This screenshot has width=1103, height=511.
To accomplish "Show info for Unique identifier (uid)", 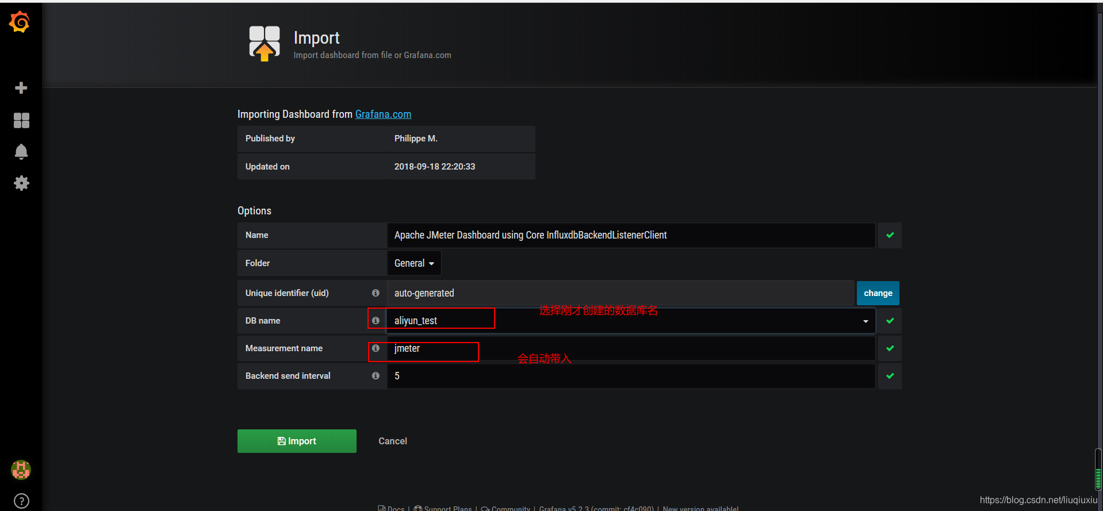I will [x=376, y=293].
